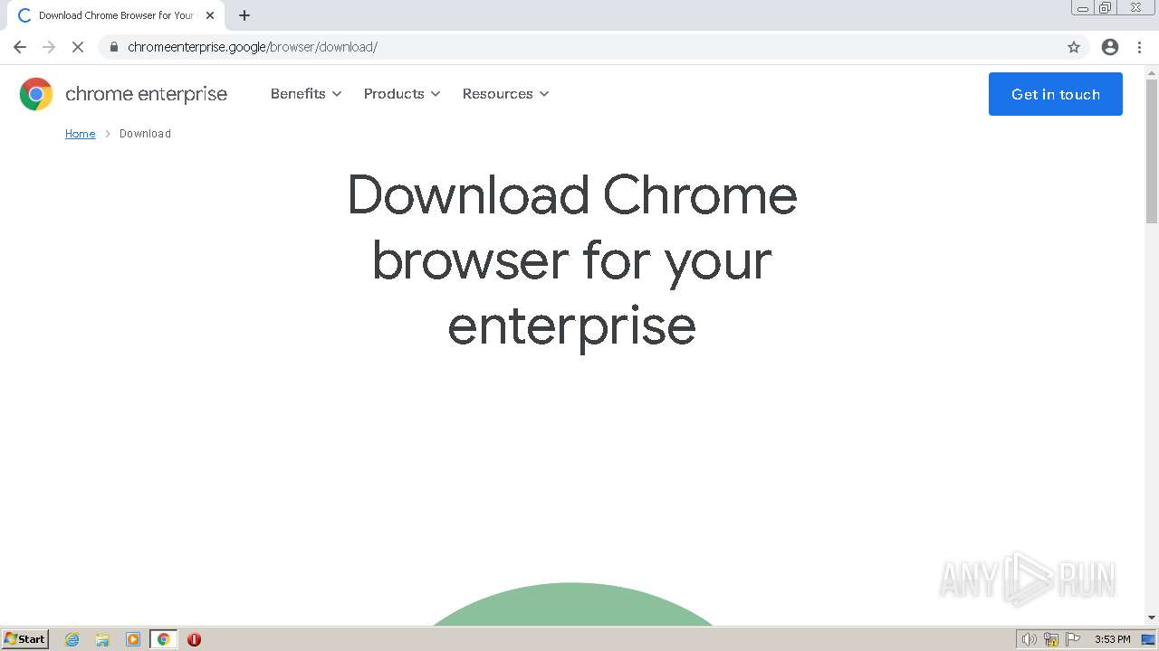This screenshot has width=1159, height=651.
Task: Click the red Opera-style taskbar icon
Action: pos(194,639)
